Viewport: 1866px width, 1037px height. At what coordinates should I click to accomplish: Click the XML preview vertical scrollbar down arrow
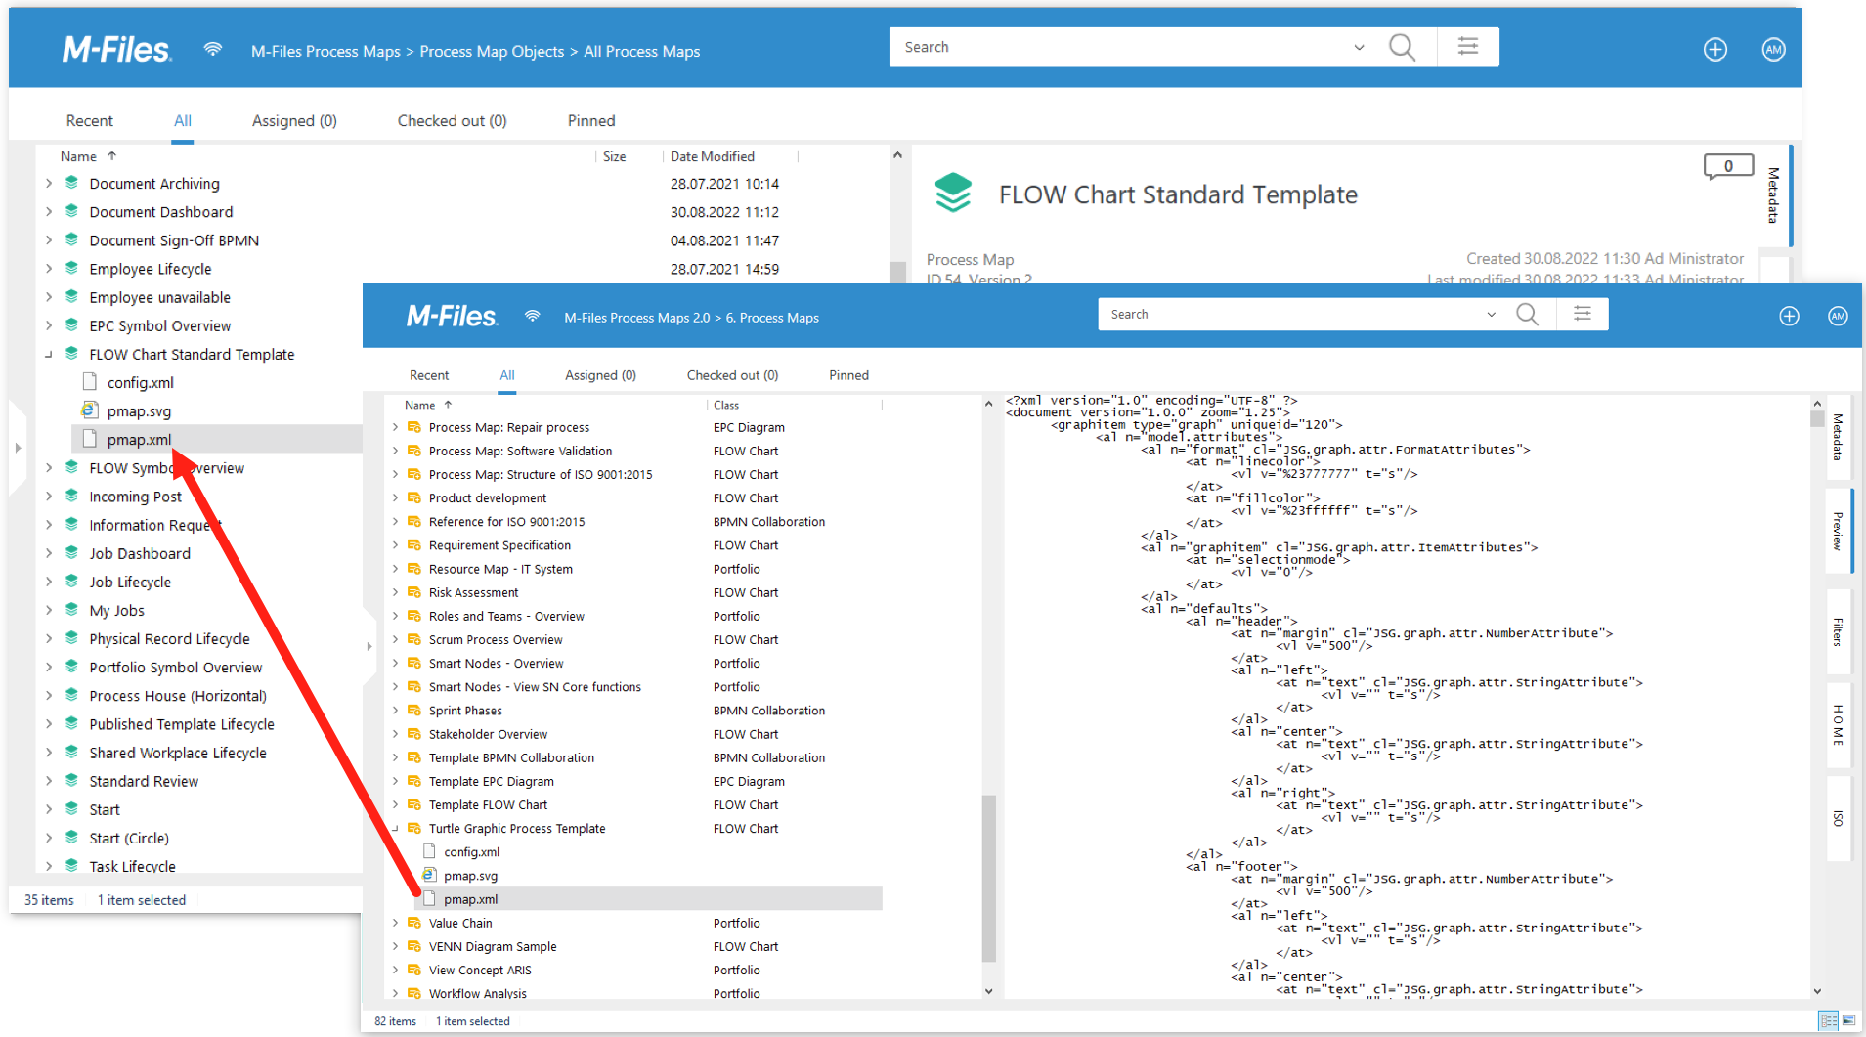(x=1817, y=991)
